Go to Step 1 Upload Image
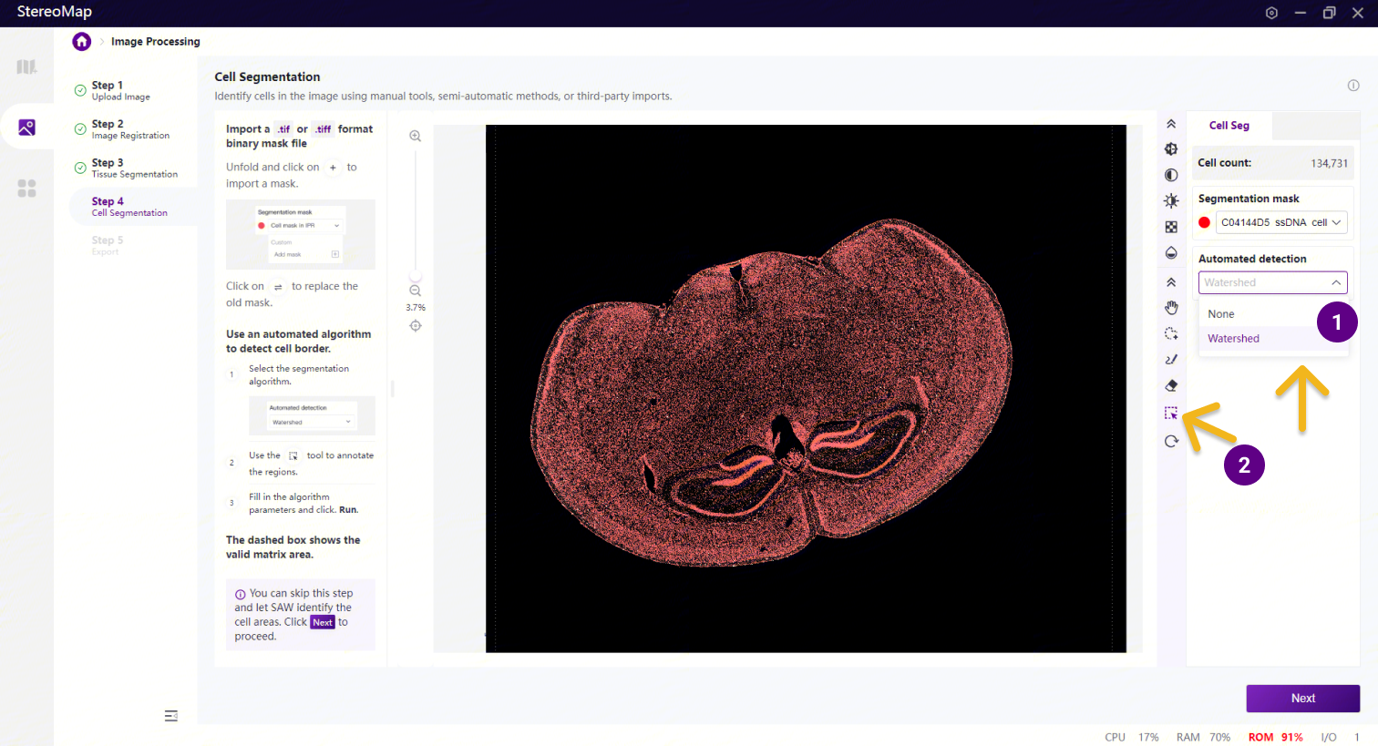This screenshot has height=746, width=1378. tap(121, 90)
